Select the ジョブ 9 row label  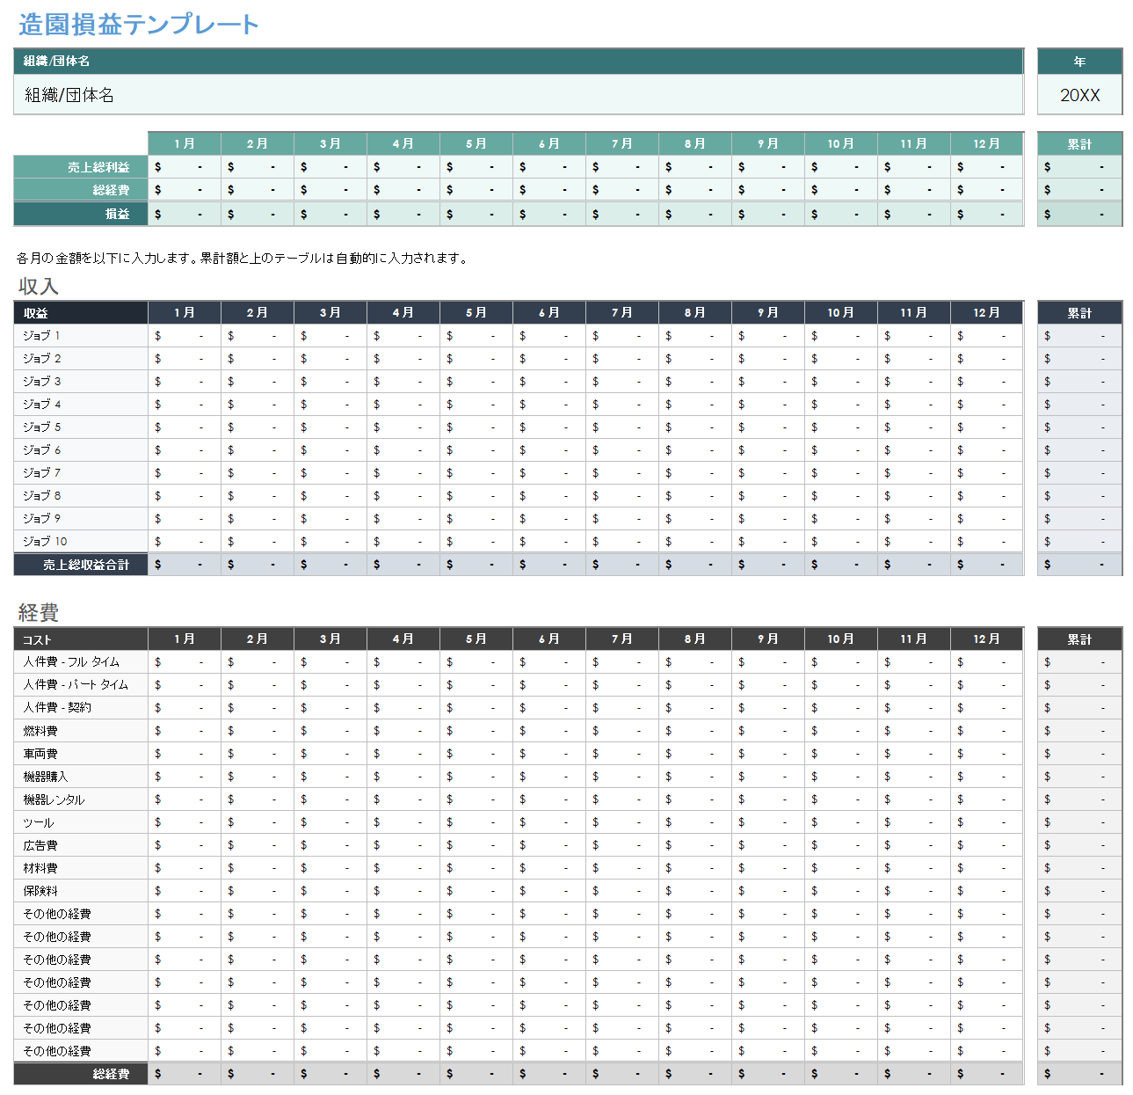[81, 519]
